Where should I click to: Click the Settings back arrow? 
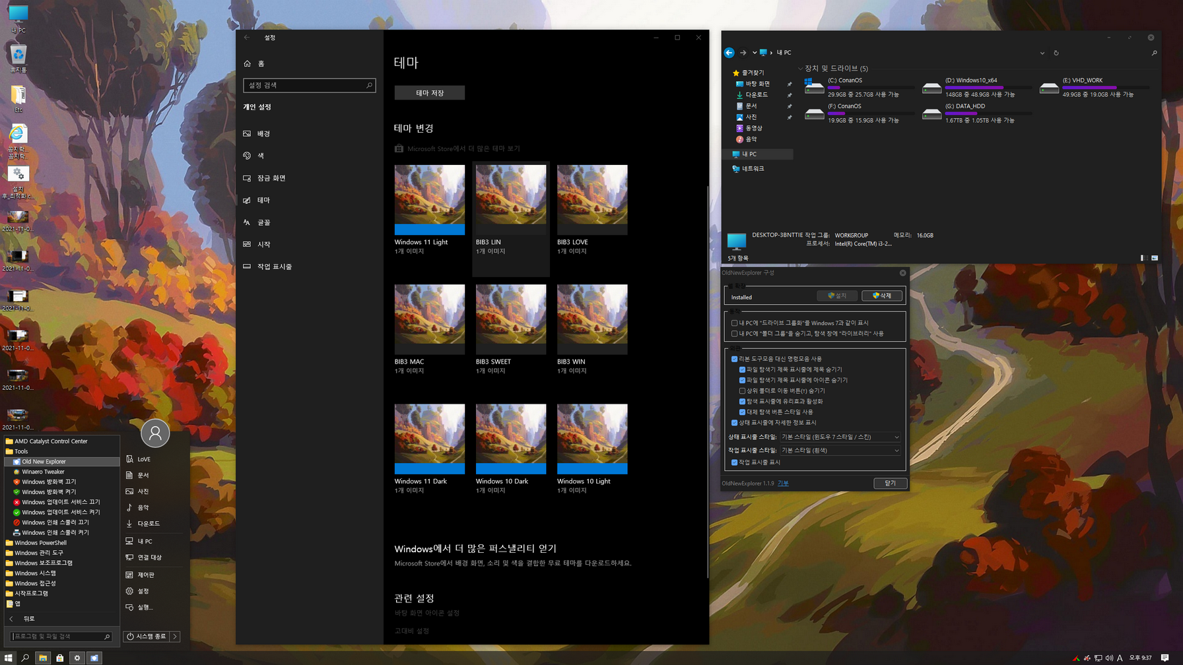247,38
